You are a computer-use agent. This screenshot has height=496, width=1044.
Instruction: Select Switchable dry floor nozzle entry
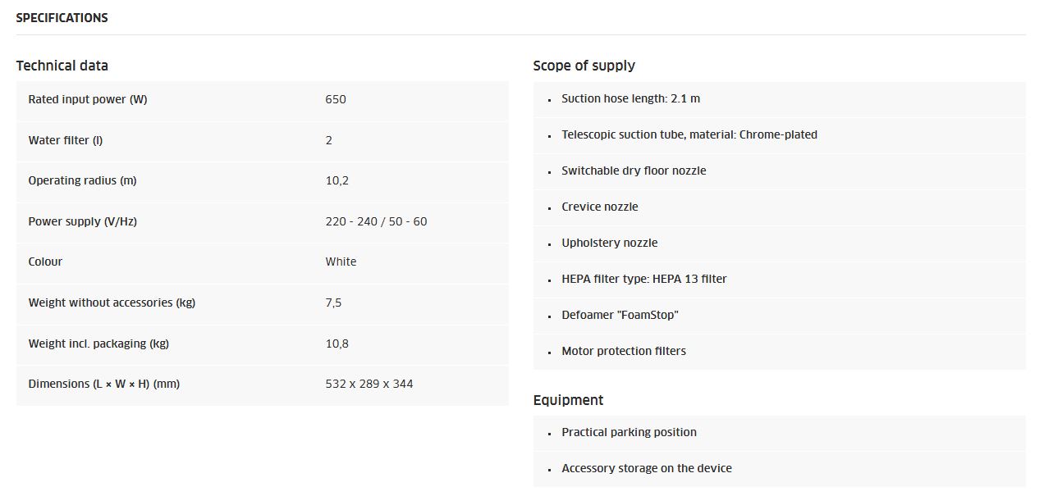tap(780, 171)
